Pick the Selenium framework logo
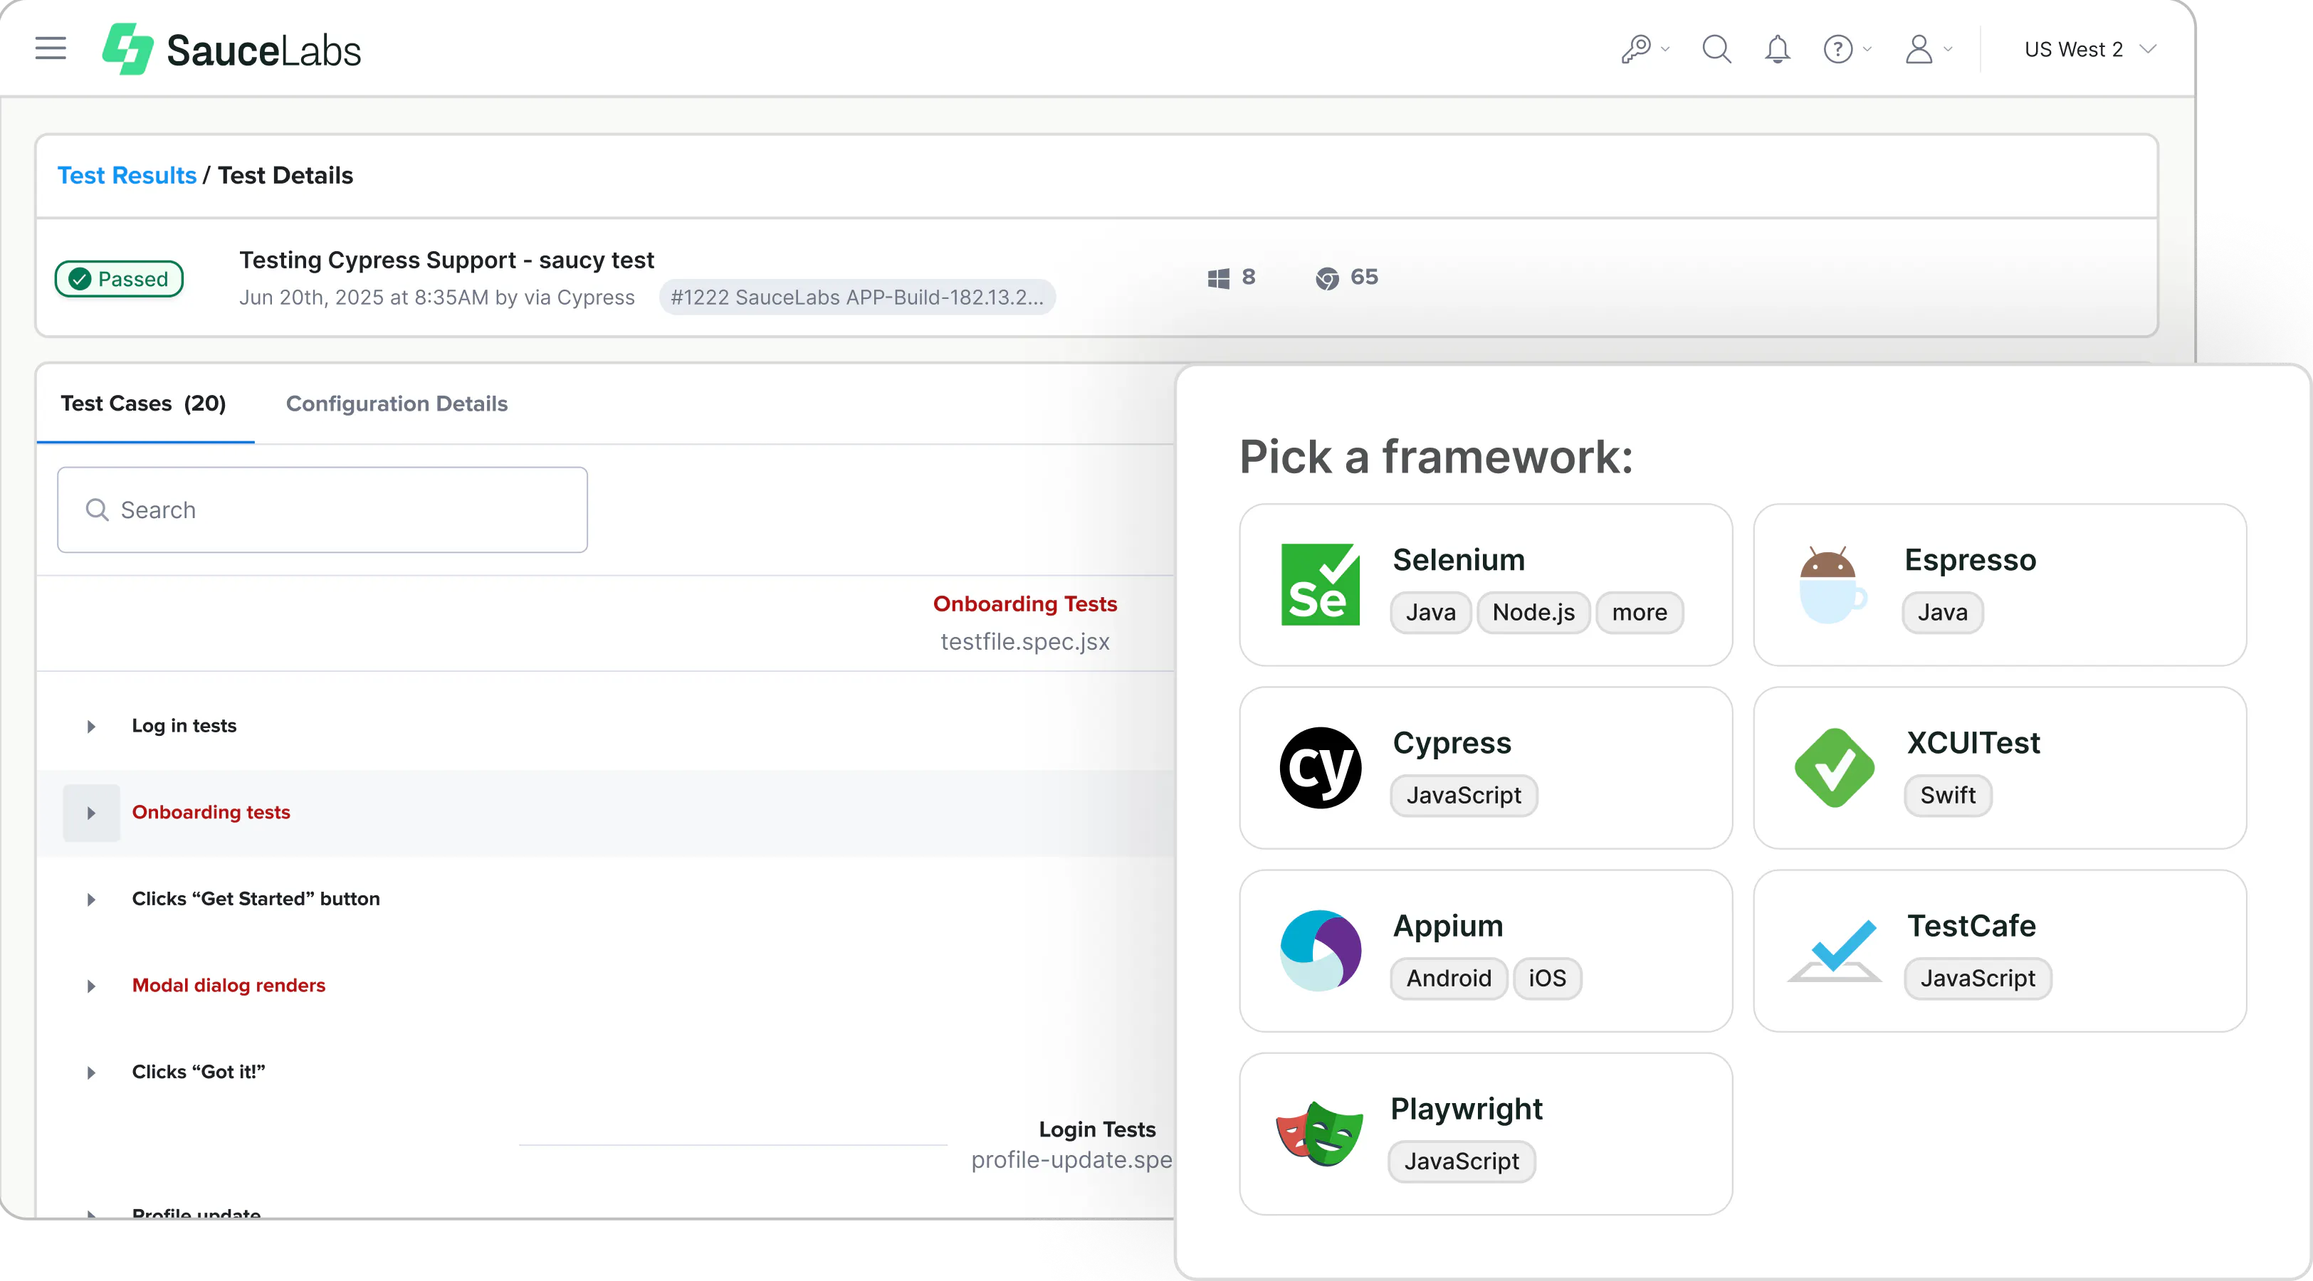This screenshot has width=2313, height=1281. pos(1320,584)
